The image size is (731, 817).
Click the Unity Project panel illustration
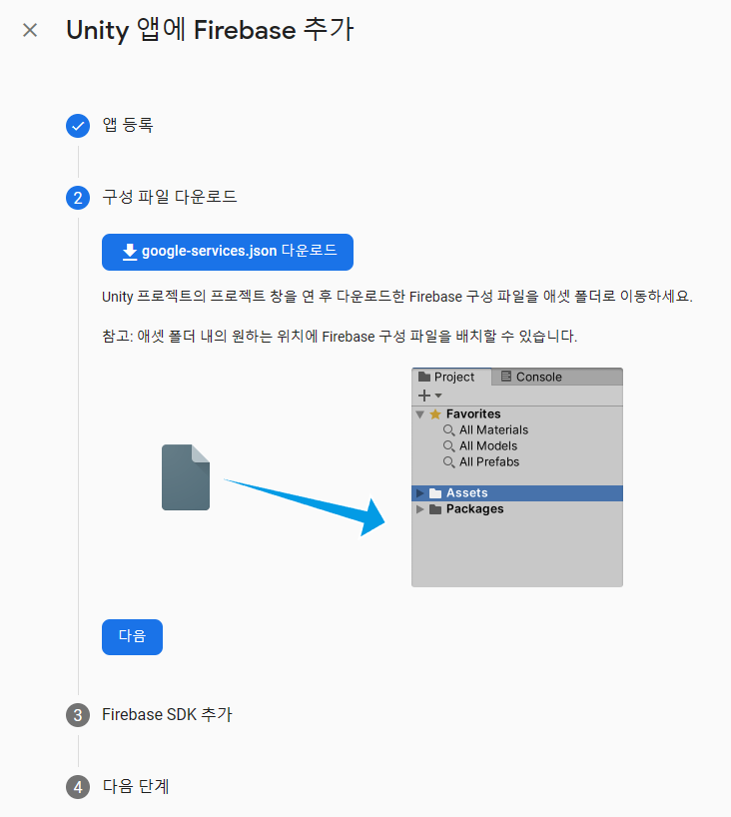[517, 477]
